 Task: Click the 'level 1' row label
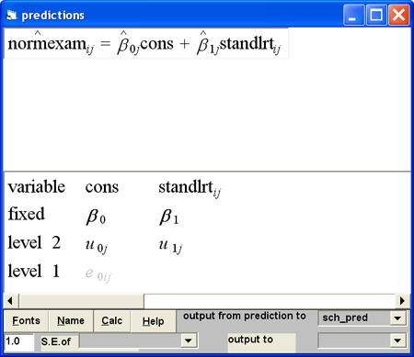(34, 271)
